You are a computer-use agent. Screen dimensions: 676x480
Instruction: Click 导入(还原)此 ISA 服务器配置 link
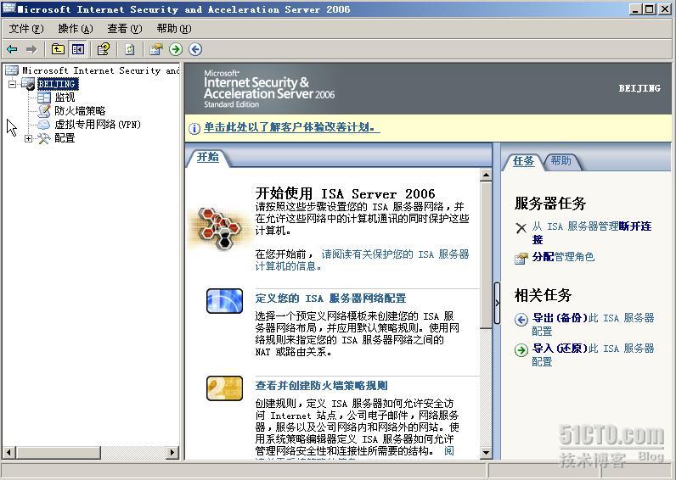[594, 354]
